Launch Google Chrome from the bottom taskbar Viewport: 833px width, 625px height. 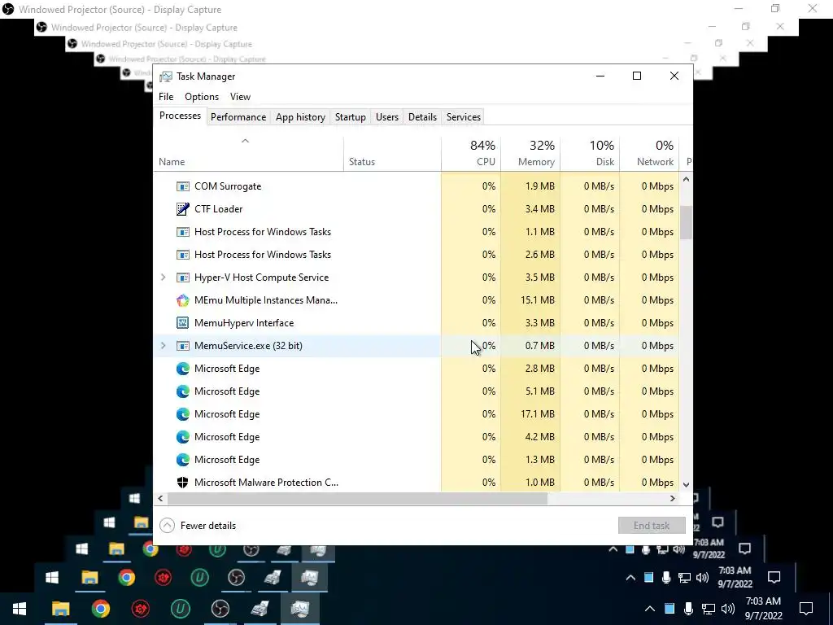tap(100, 609)
